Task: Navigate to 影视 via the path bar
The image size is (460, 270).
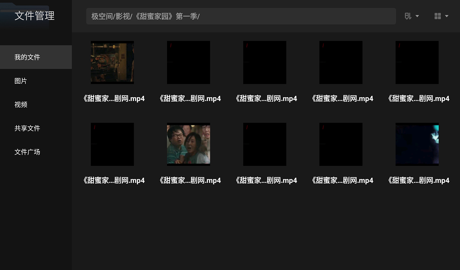Action: pyautogui.click(x=121, y=16)
